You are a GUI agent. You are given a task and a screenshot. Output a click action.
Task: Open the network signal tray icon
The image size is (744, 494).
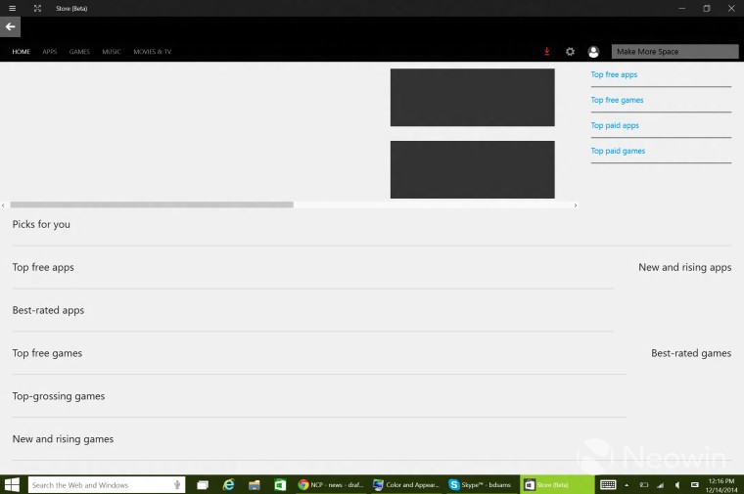(660, 485)
